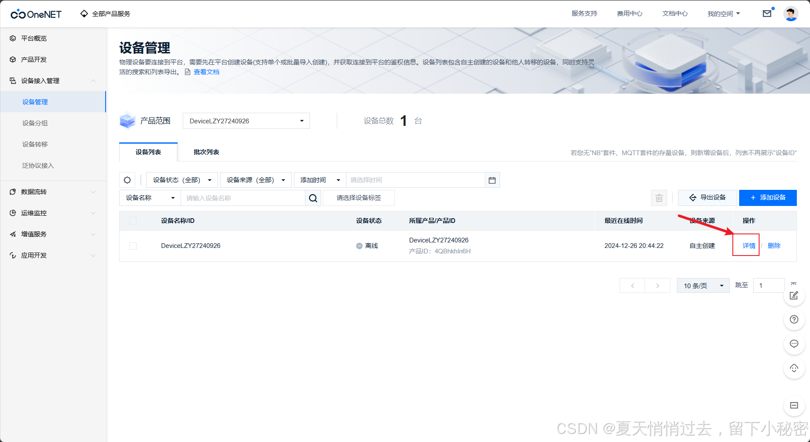Switch to 批次列表 tab
Screen dimensions: 810x442
[207, 152]
